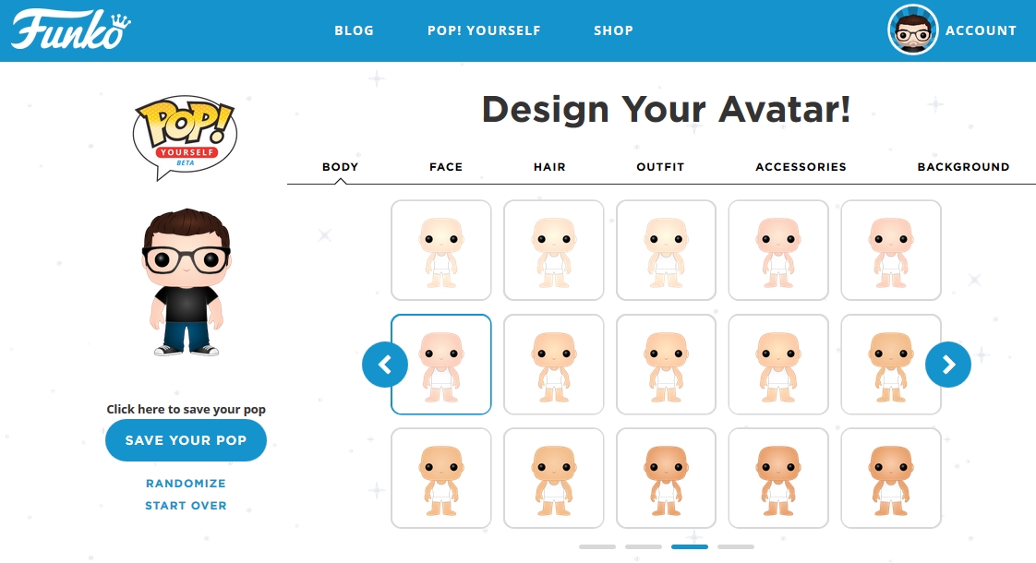Screen dimensions: 1036x563
Task: Click the Randomize link
Action: (186, 484)
